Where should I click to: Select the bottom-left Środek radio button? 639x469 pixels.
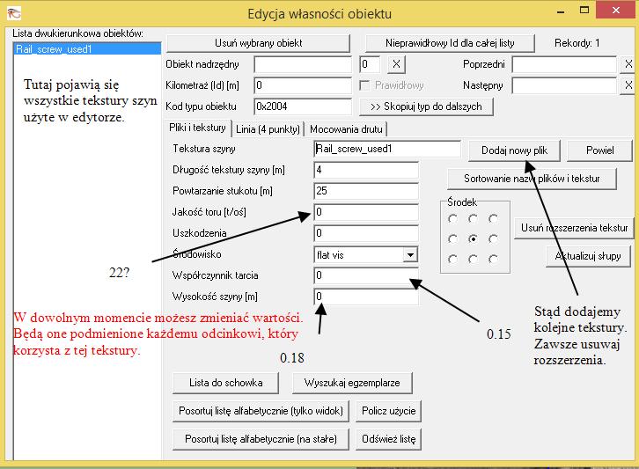[x=452, y=259]
